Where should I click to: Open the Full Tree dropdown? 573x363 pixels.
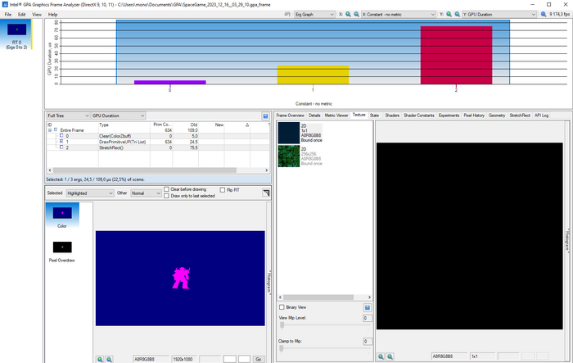point(67,116)
